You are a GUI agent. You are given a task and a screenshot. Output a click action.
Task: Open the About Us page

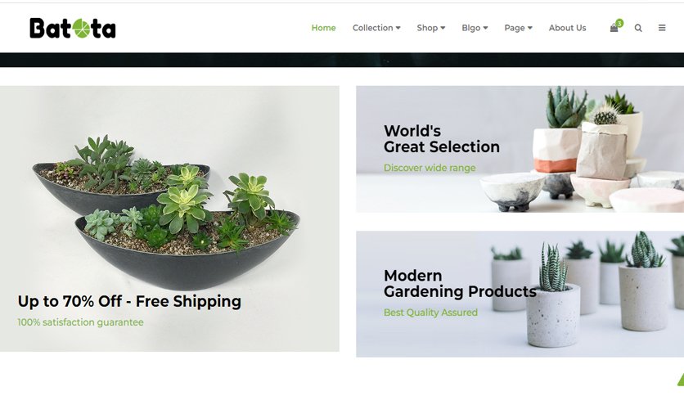(567, 28)
